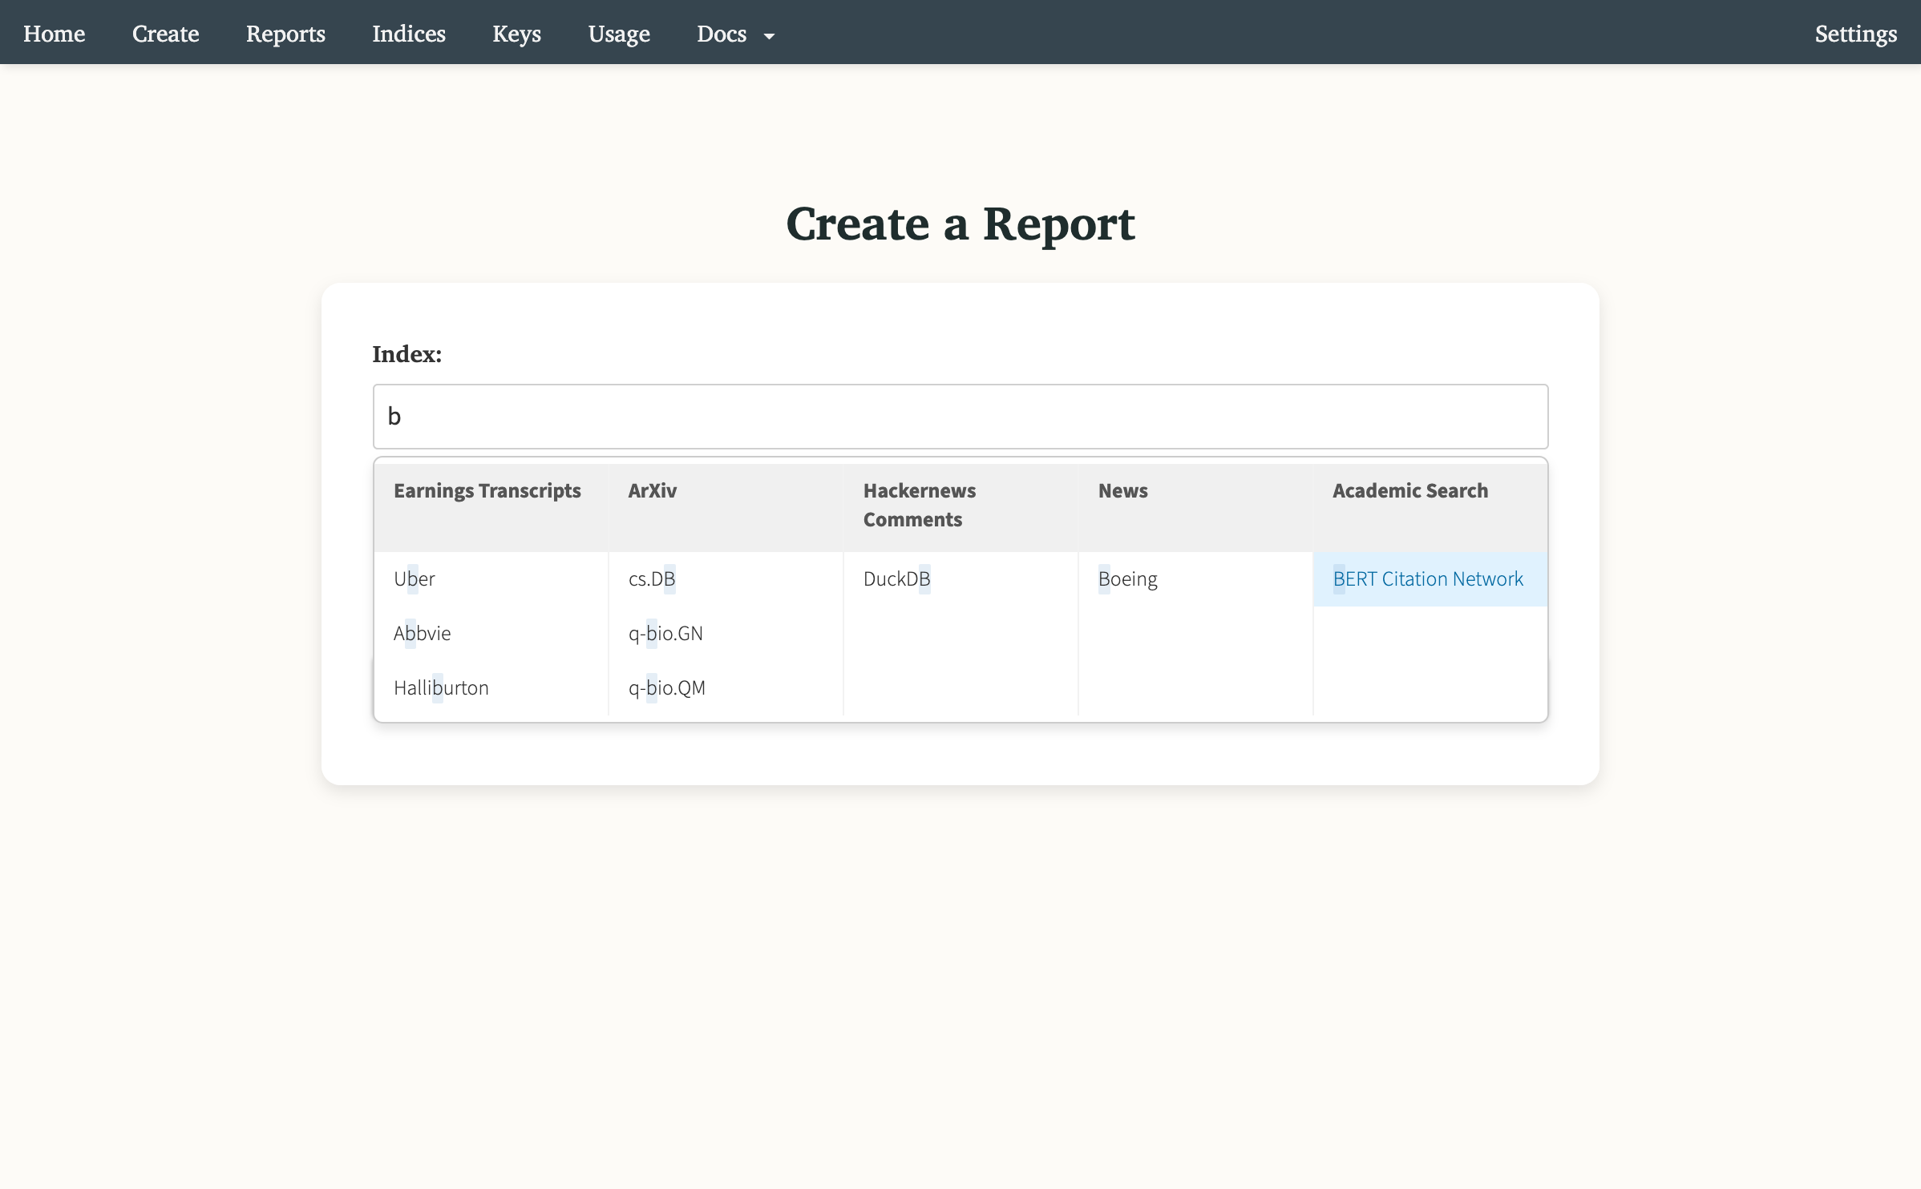The width and height of the screenshot is (1921, 1189).
Task: Click the Academic Search column header
Action: pyautogui.click(x=1409, y=490)
